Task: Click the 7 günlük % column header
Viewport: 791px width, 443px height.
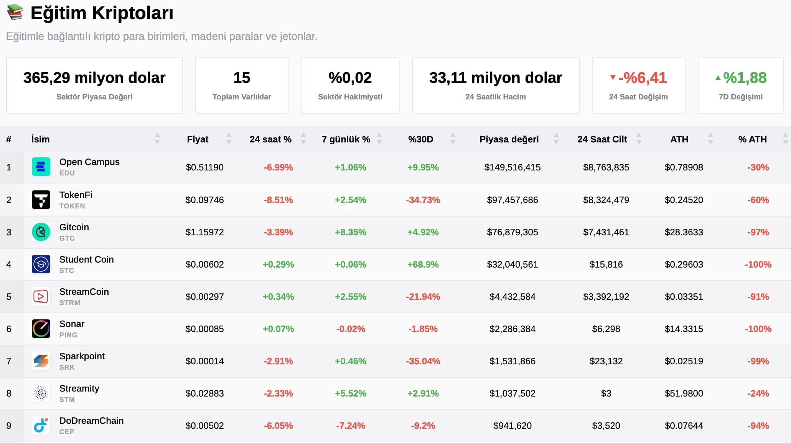Action: coord(346,139)
